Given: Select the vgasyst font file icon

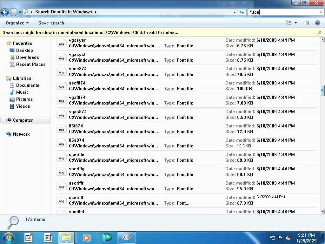Looking at the screenshot, I should (x=61, y=58).
